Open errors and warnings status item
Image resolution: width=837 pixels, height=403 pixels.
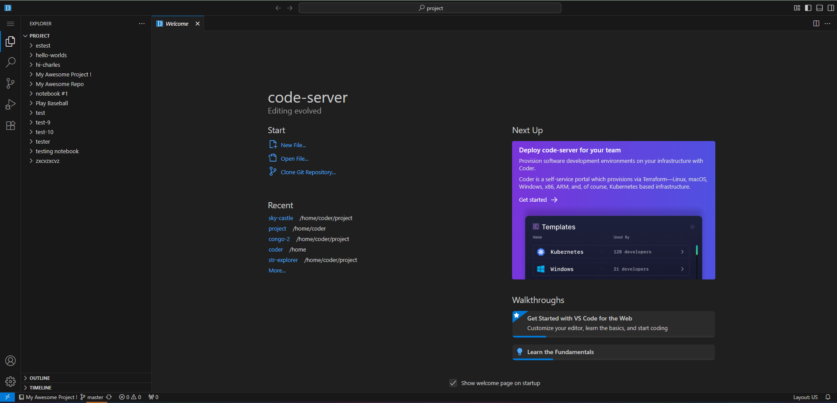point(130,397)
